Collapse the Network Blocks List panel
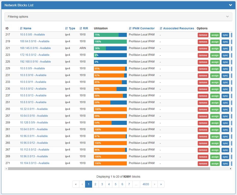The width and height of the screenshot is (237, 195). pyautogui.click(x=230, y=5)
